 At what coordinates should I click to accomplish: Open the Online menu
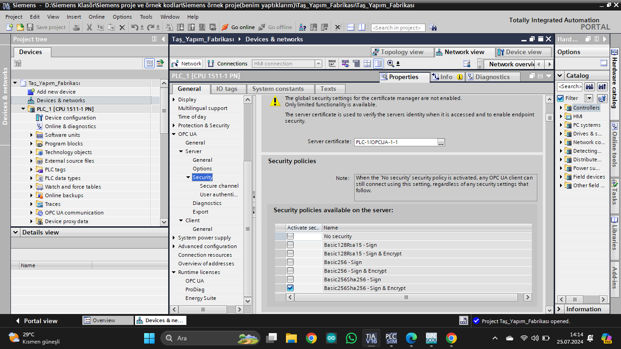click(96, 17)
